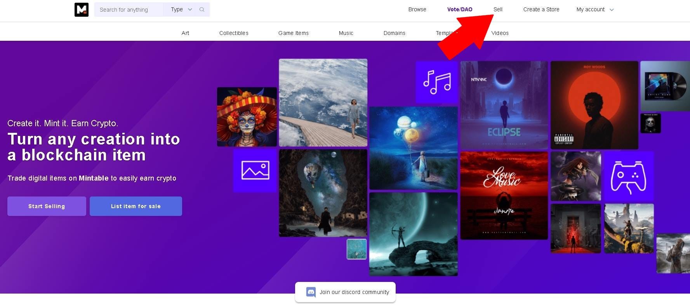
Task: Open the Art category
Action: point(186,33)
